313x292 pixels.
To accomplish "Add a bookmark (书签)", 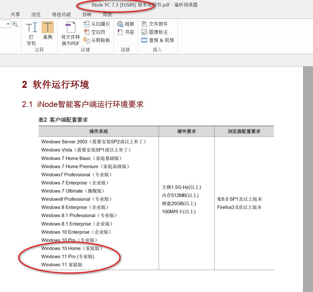I will [x=125, y=32].
